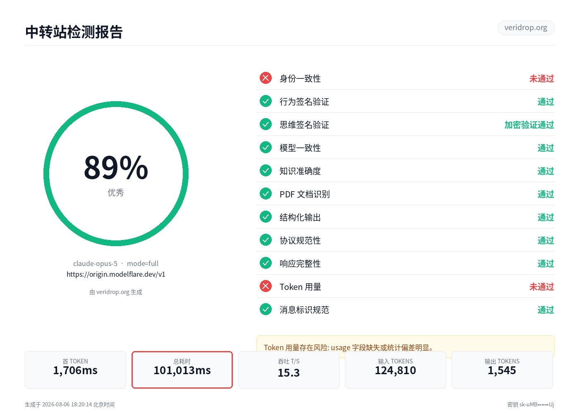This screenshot has height=413, width=579.
Task: Click the green check icon beside 思维签名验证
Action: 266,124
